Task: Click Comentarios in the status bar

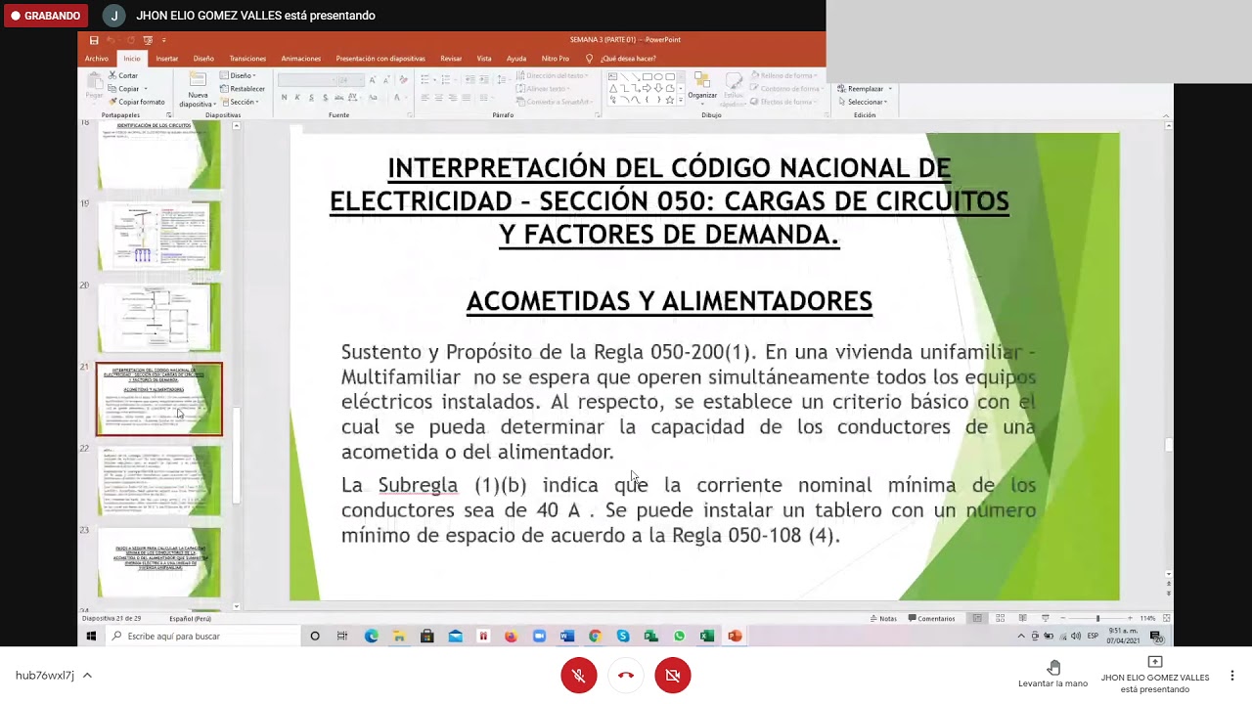Action: click(x=931, y=618)
